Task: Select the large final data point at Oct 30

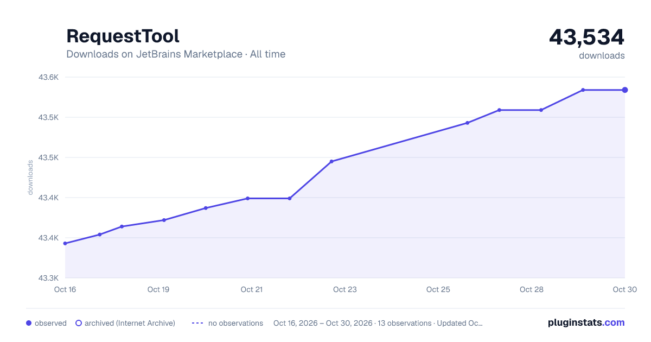Action: pos(625,90)
